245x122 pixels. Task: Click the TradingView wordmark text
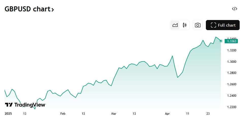[30, 105]
